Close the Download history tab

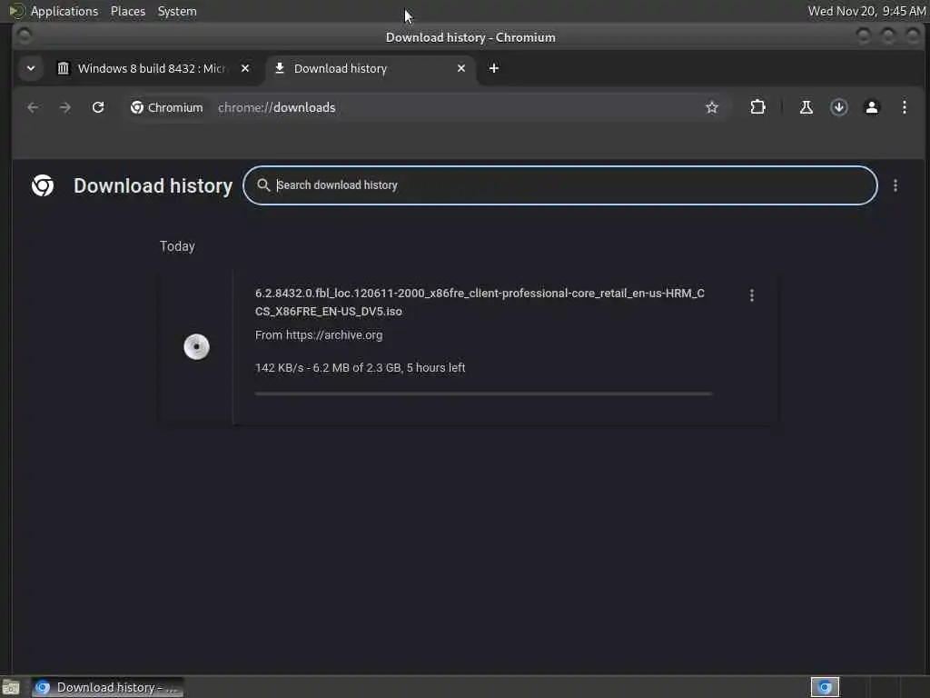[461, 68]
